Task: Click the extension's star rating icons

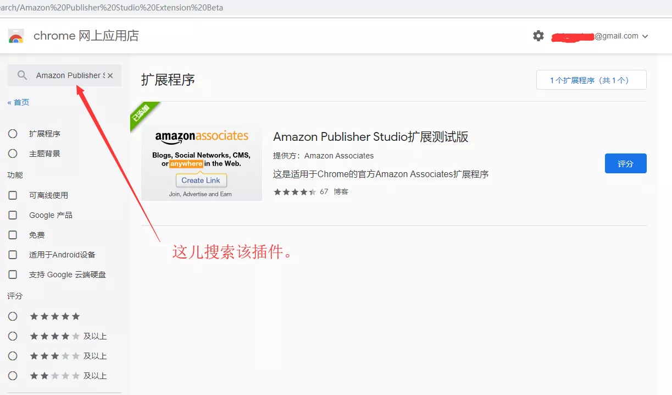Action: tap(295, 191)
